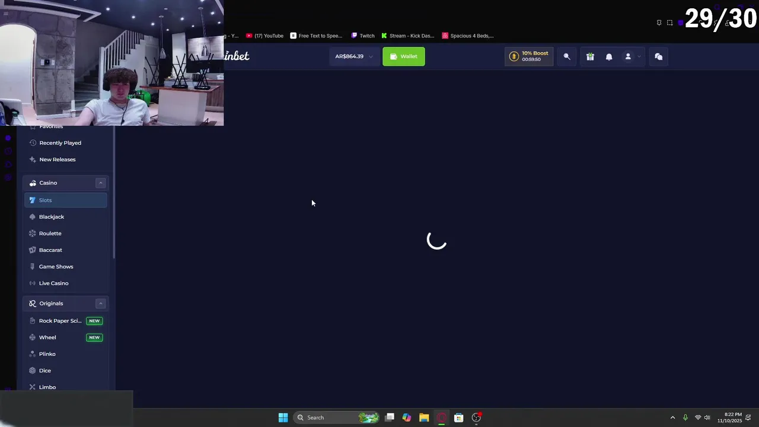759x427 pixels.
Task: Open the Stream - Kick Dashboard bookmark
Action: [x=408, y=36]
